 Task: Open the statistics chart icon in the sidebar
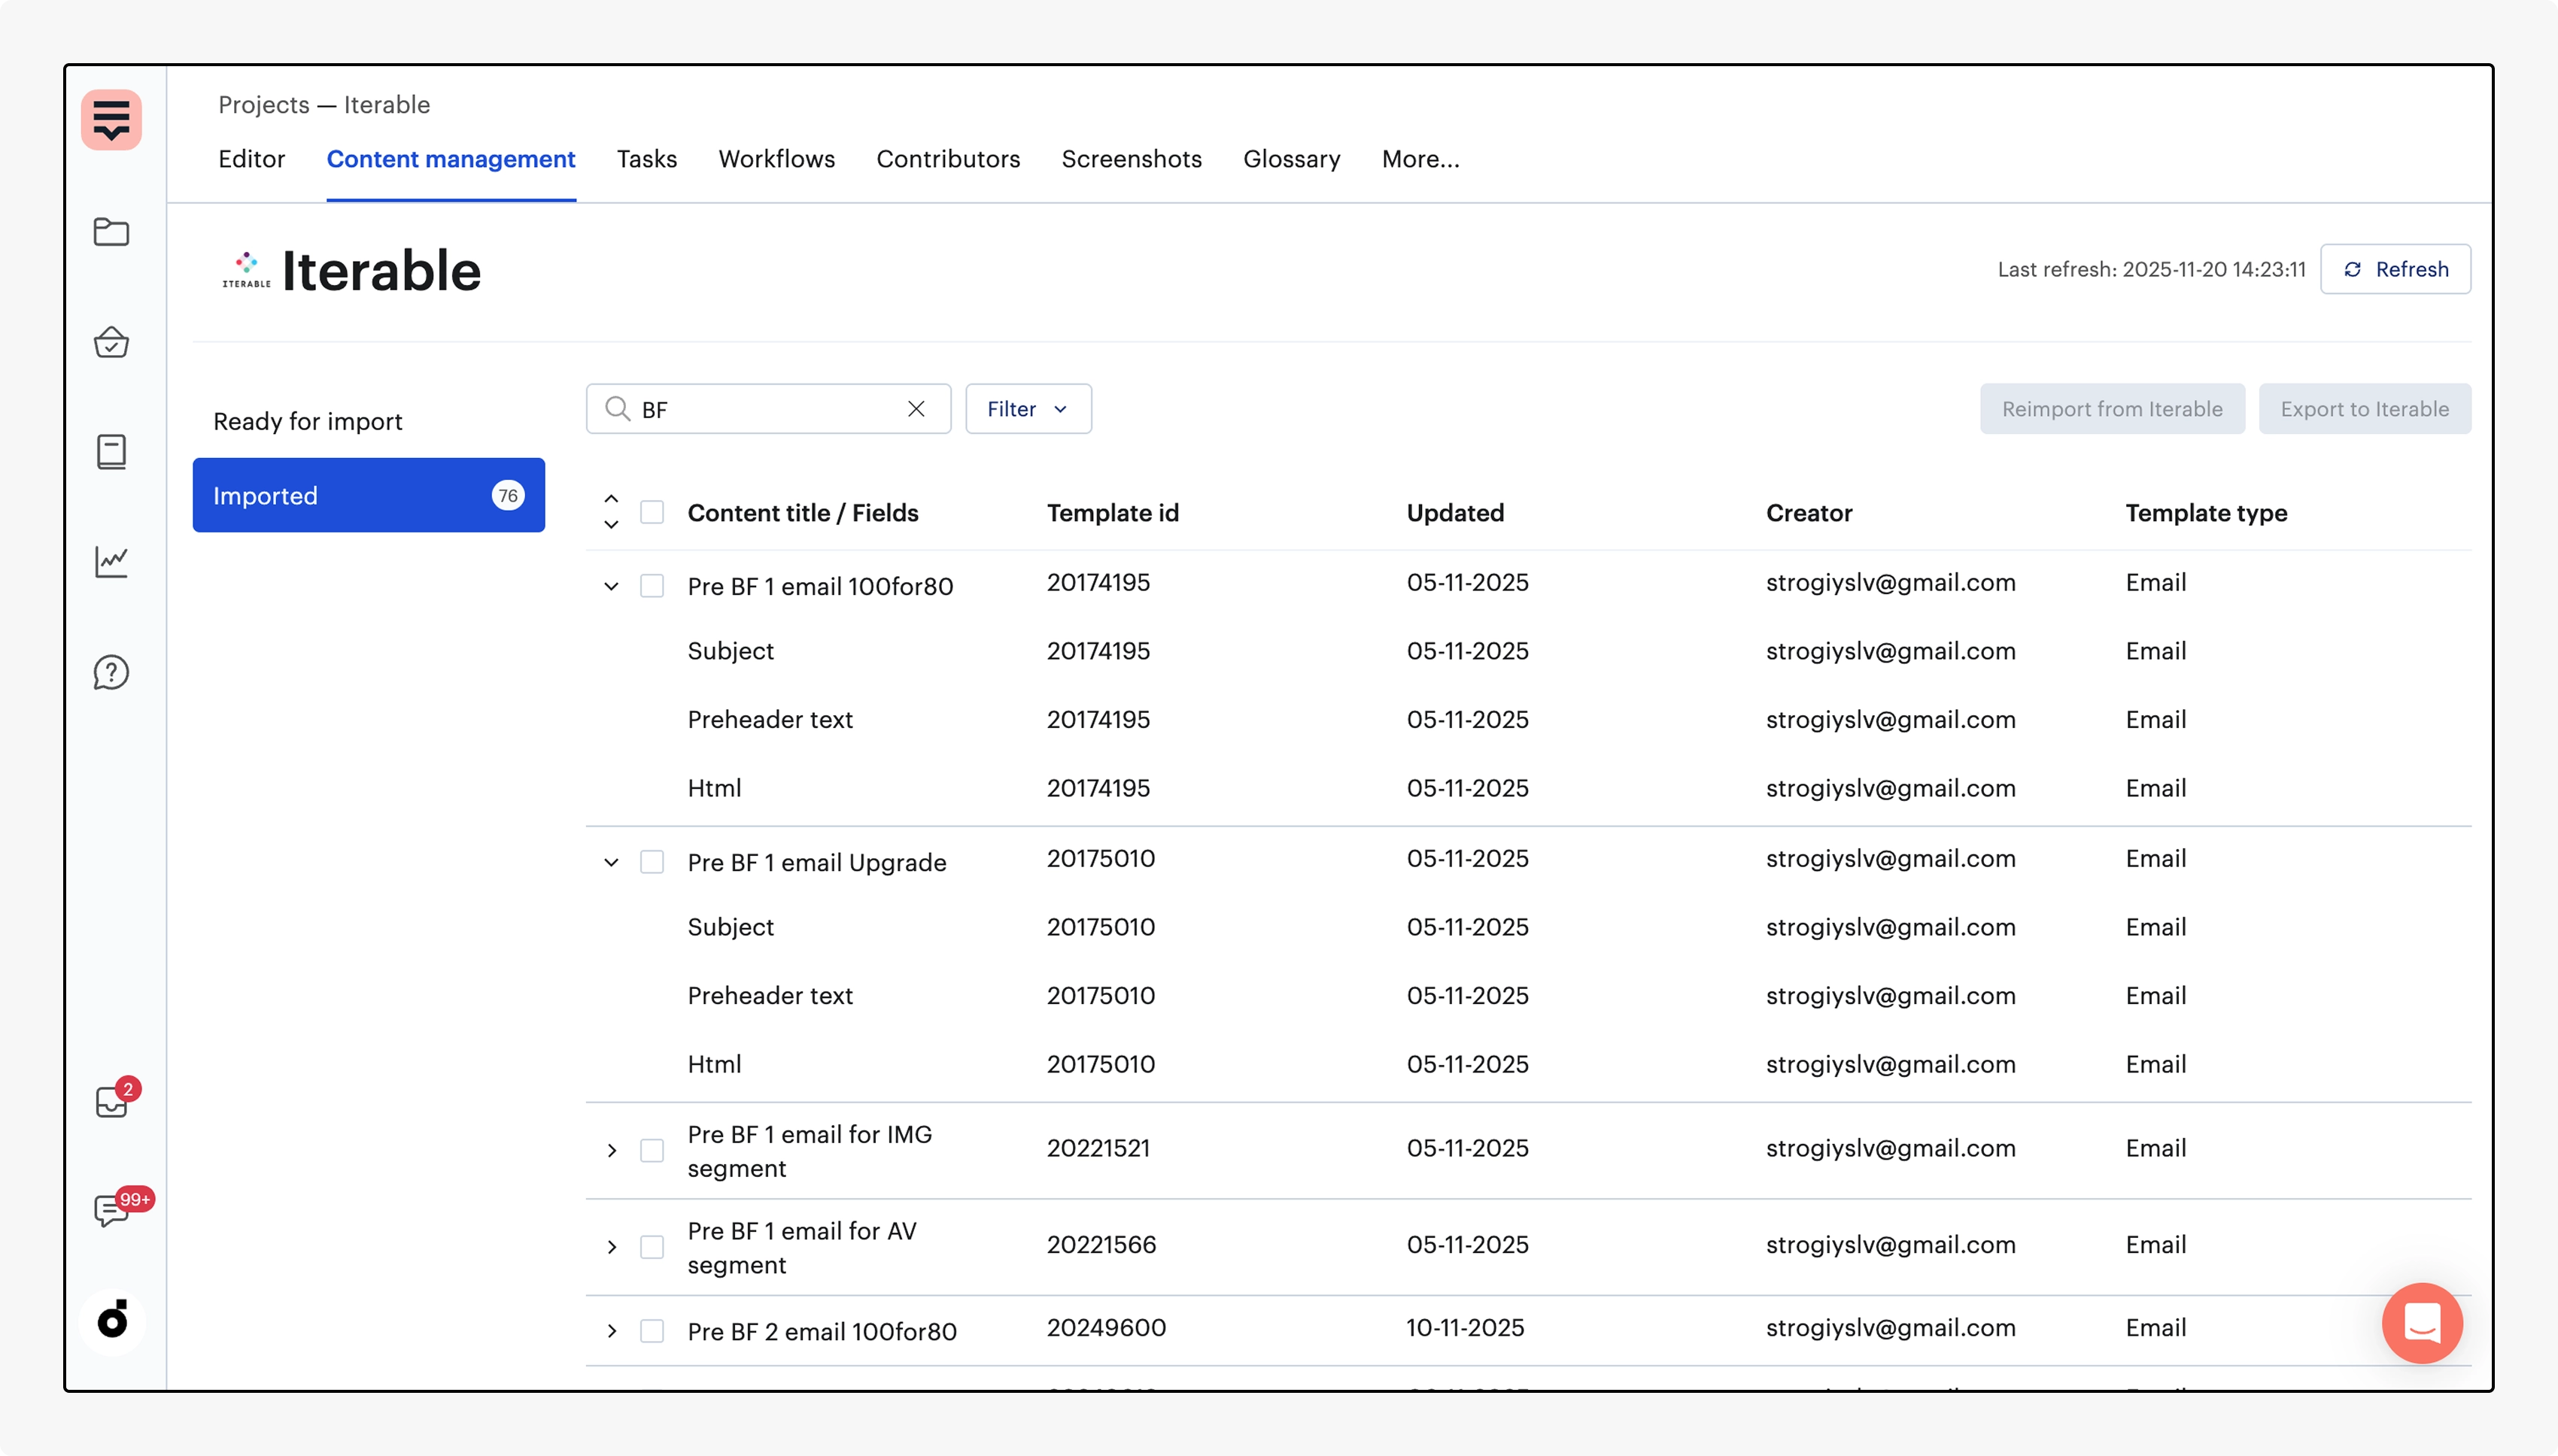pos(111,562)
